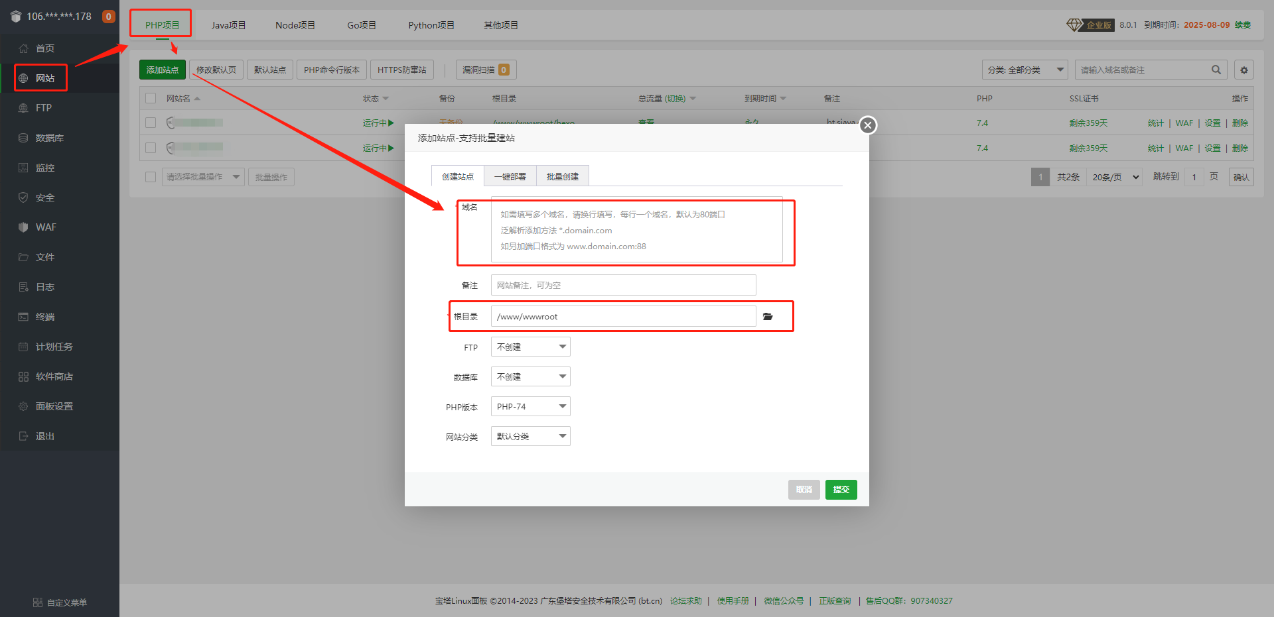Click the green 提交 button

point(841,490)
